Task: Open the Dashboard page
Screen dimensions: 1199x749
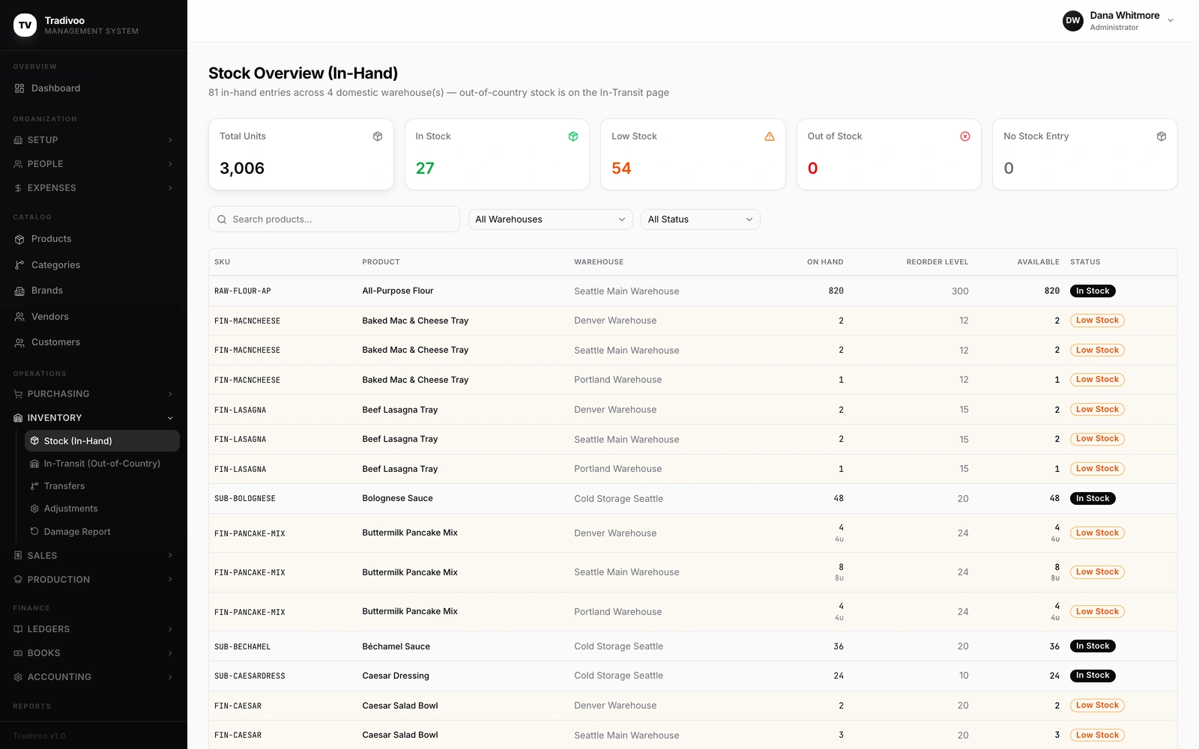Action: tap(94, 88)
